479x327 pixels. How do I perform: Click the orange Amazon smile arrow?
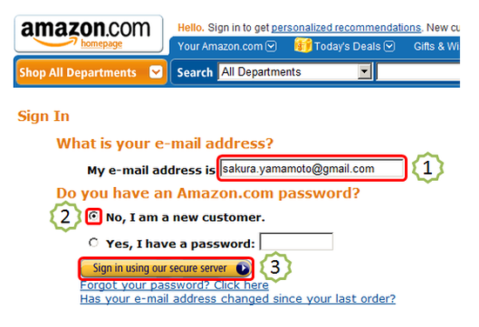click(x=55, y=42)
